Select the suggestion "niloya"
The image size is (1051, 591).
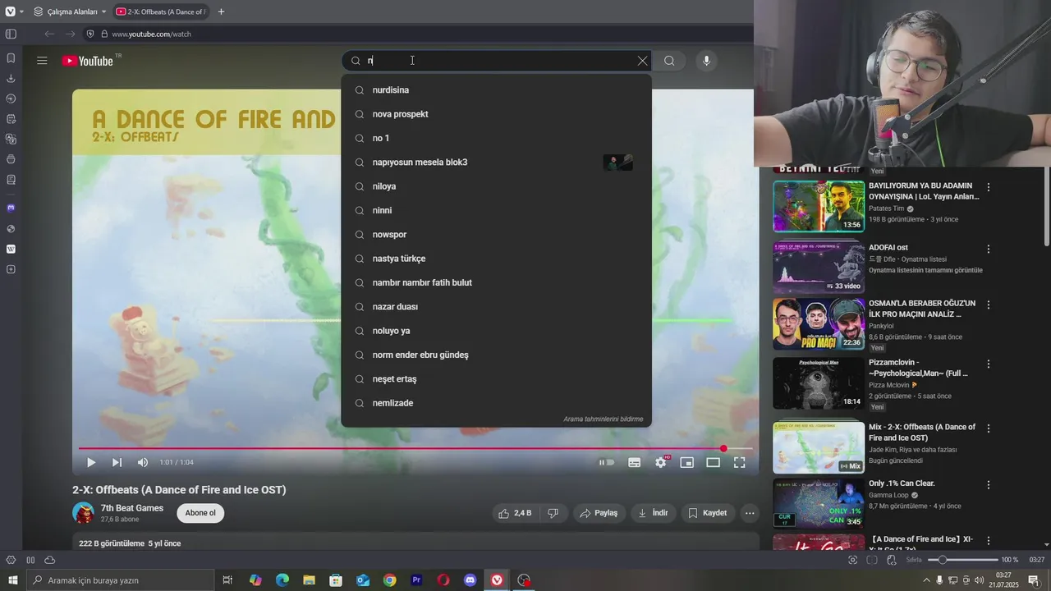[x=496, y=186]
